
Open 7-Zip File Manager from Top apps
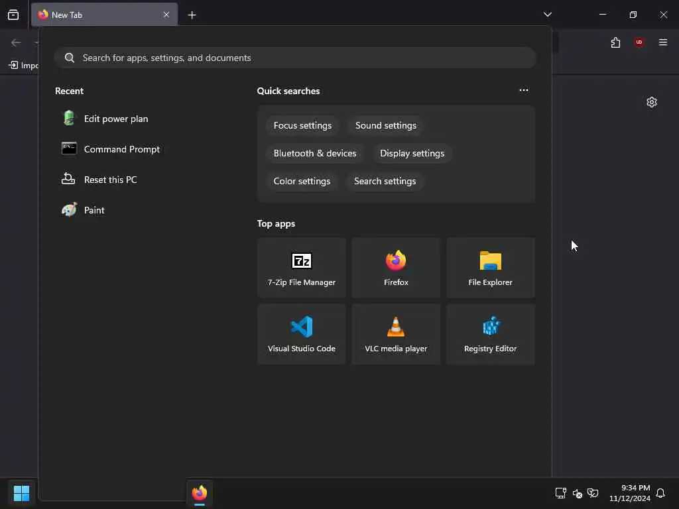click(x=302, y=268)
